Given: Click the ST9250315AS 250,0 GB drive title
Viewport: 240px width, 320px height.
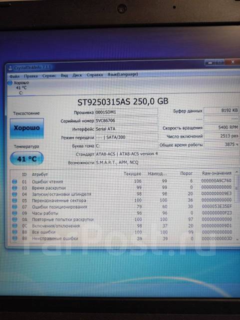Looking at the screenshot, I should click(x=123, y=101).
